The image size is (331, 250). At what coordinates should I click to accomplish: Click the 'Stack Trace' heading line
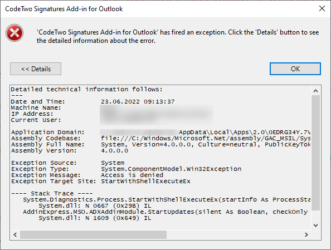52,193
